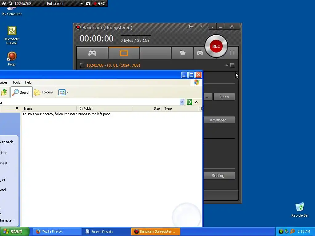Screen dimensions: 315x236
Task: Click the dotted rectangle target area icon
Action: click(x=82, y=65)
